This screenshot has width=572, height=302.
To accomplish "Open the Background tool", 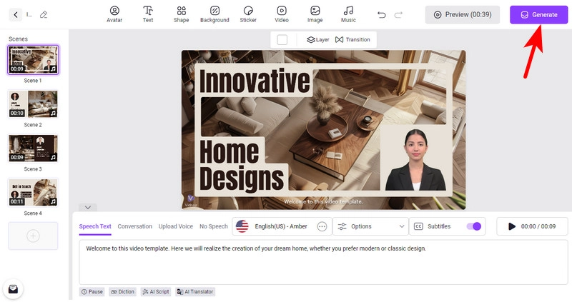I will point(214,14).
